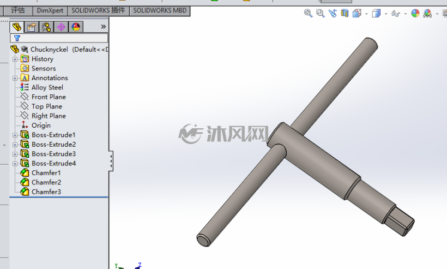Open the ConfigurationManager tab icon
This screenshot has height=269, width=447.
(x=46, y=27)
